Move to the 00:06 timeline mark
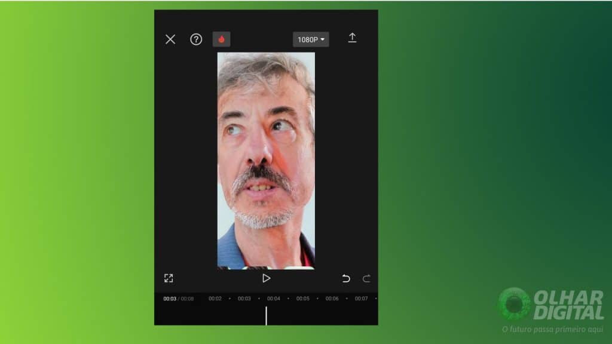612x344 pixels. (332, 299)
